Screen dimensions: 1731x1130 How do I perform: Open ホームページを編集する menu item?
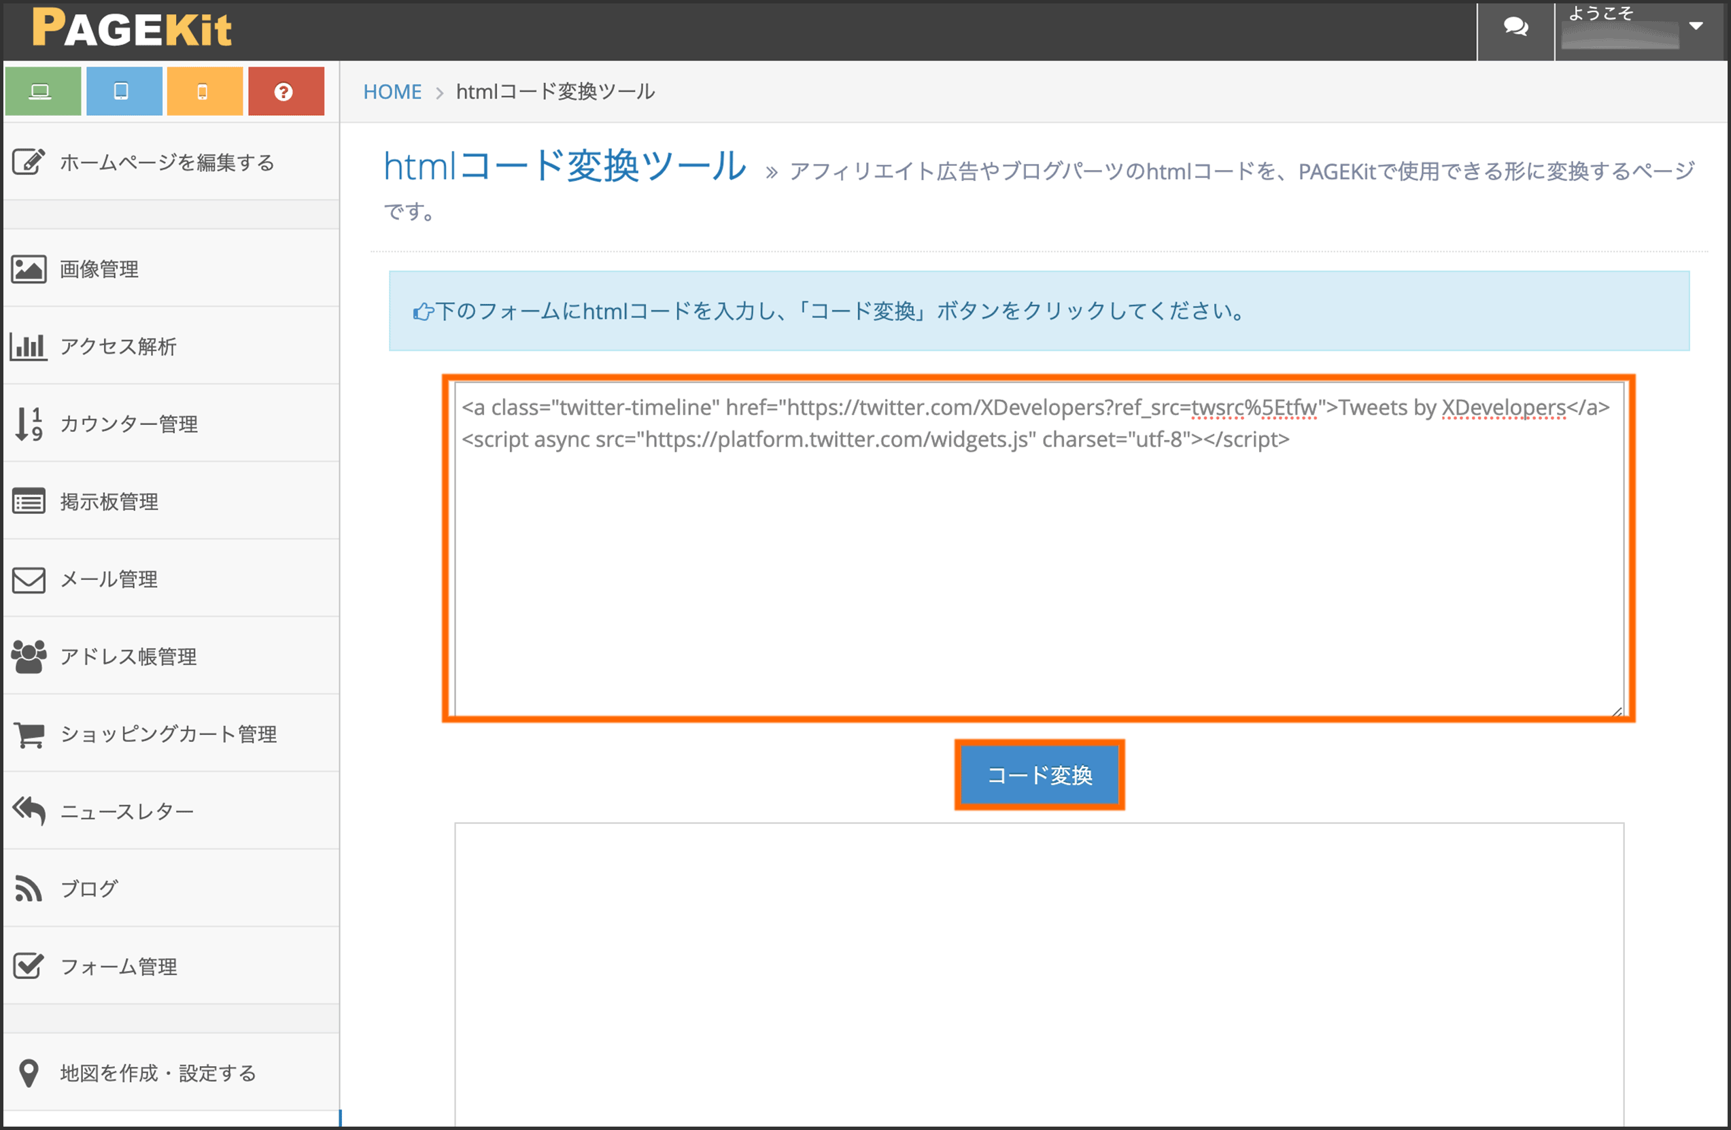(171, 161)
